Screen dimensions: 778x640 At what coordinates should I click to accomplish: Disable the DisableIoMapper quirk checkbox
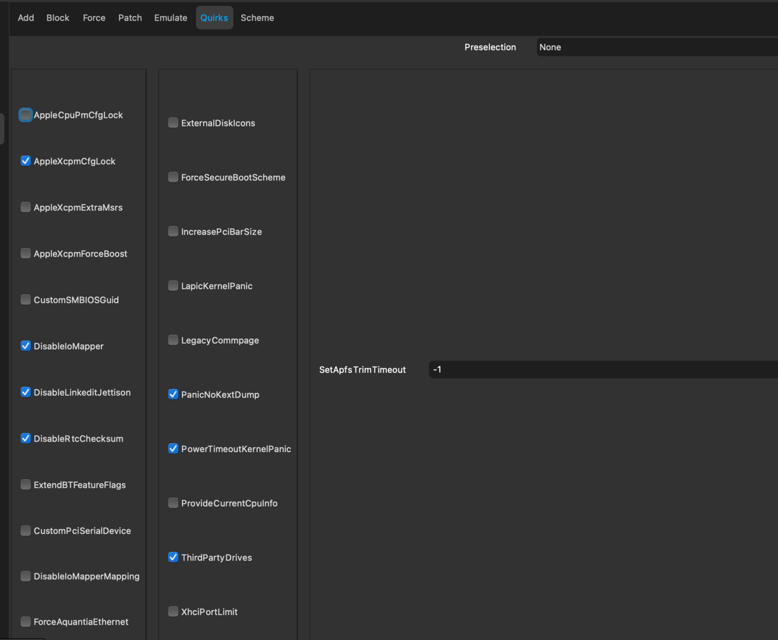coord(25,346)
